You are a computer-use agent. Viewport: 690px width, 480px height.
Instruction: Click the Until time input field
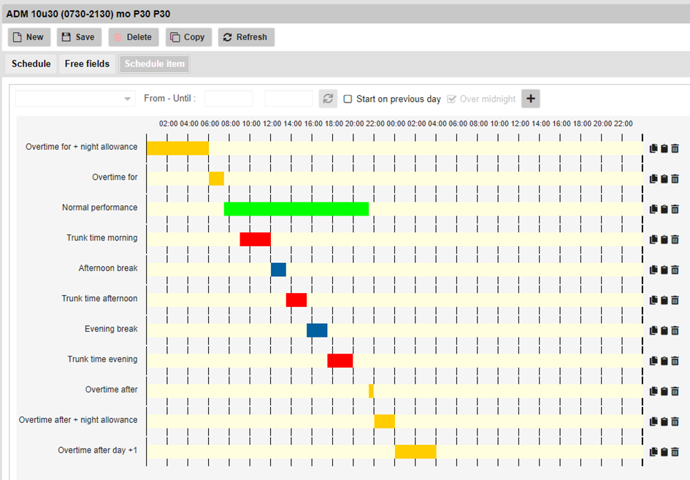[x=288, y=99]
